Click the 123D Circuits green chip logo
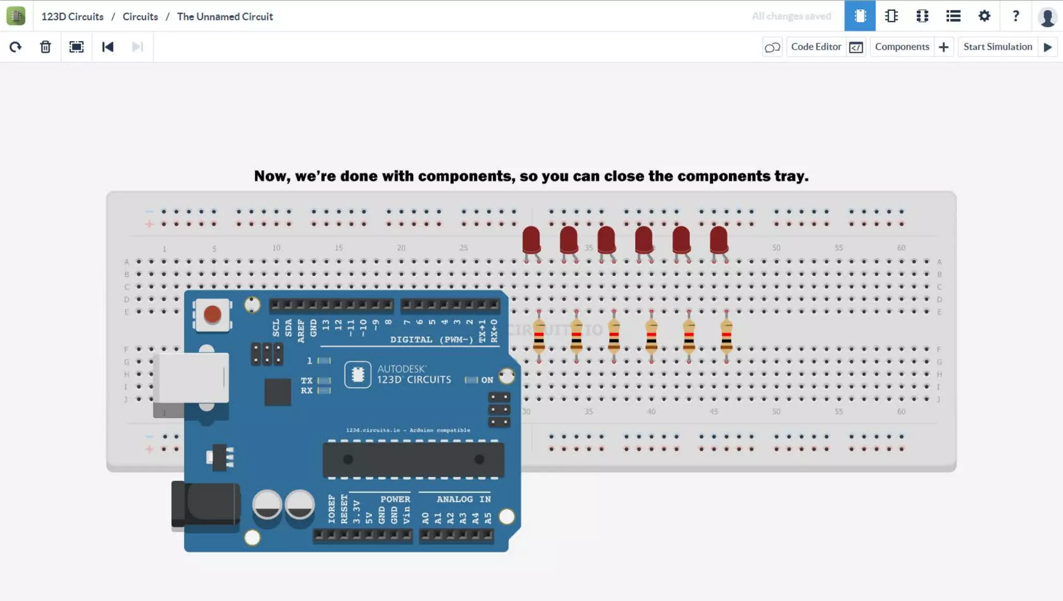Viewport: 1063px width, 601px height. [16, 16]
